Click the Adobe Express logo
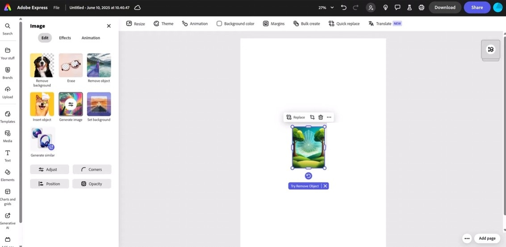This screenshot has height=247, width=506. (x=8, y=8)
